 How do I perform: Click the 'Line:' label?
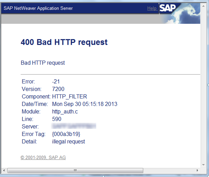(28, 119)
